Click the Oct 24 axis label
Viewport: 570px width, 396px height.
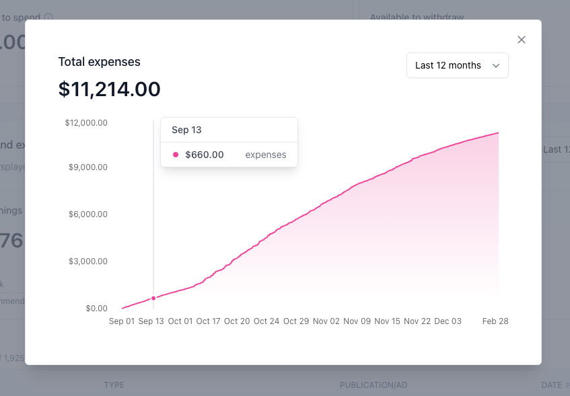[x=266, y=321]
